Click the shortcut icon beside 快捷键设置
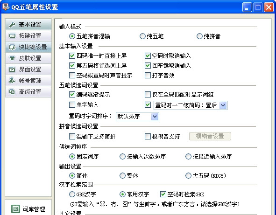This screenshot has width=276, height=215. [12, 47]
